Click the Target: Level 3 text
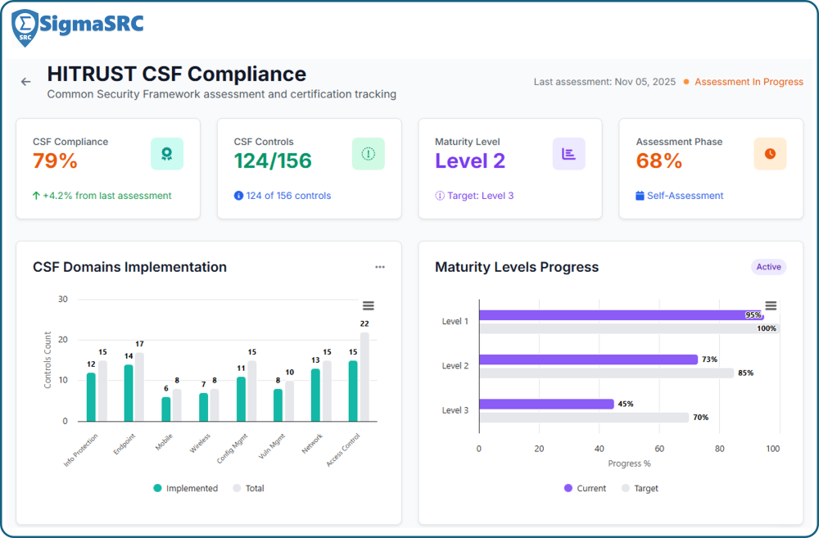Screen dimensions: 819x538 pyautogui.click(x=481, y=196)
